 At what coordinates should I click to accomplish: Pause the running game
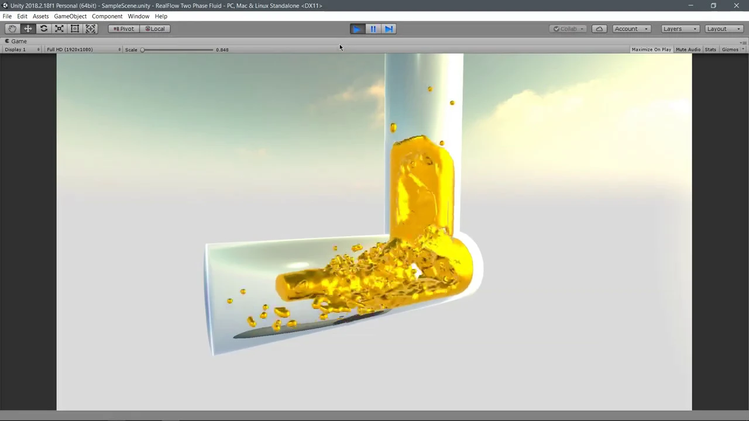(x=373, y=29)
